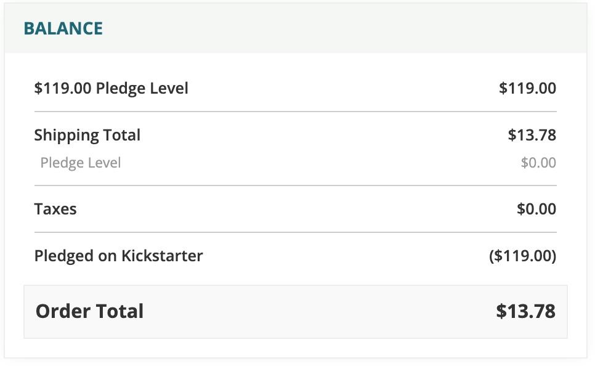Click the word Kickstarter in pledged row
Viewport: 595px width, 366px height.
[162, 256]
